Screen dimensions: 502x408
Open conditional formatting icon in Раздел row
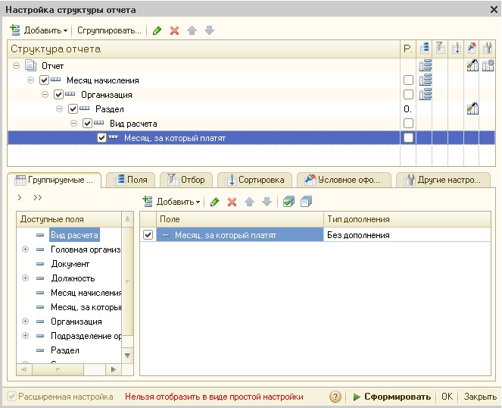coord(472,109)
